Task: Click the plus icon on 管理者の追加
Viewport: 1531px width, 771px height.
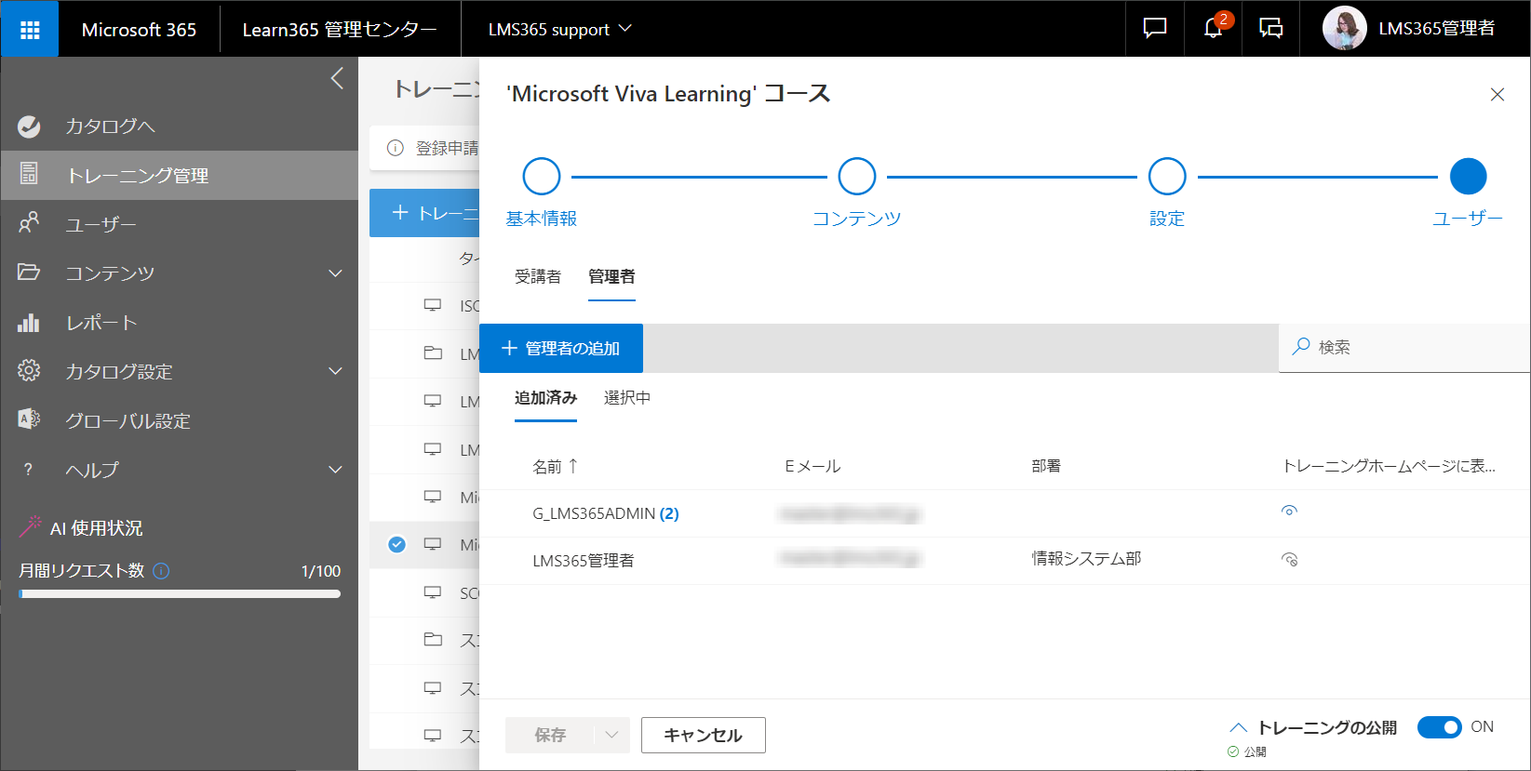Action: (x=509, y=348)
